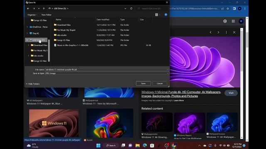Click the forward arrow in Save As dialog
The image size is (266, 149).
tap(34, 8)
